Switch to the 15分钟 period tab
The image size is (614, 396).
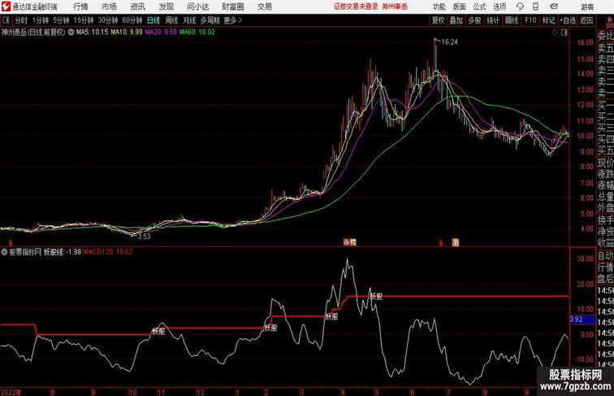point(84,20)
